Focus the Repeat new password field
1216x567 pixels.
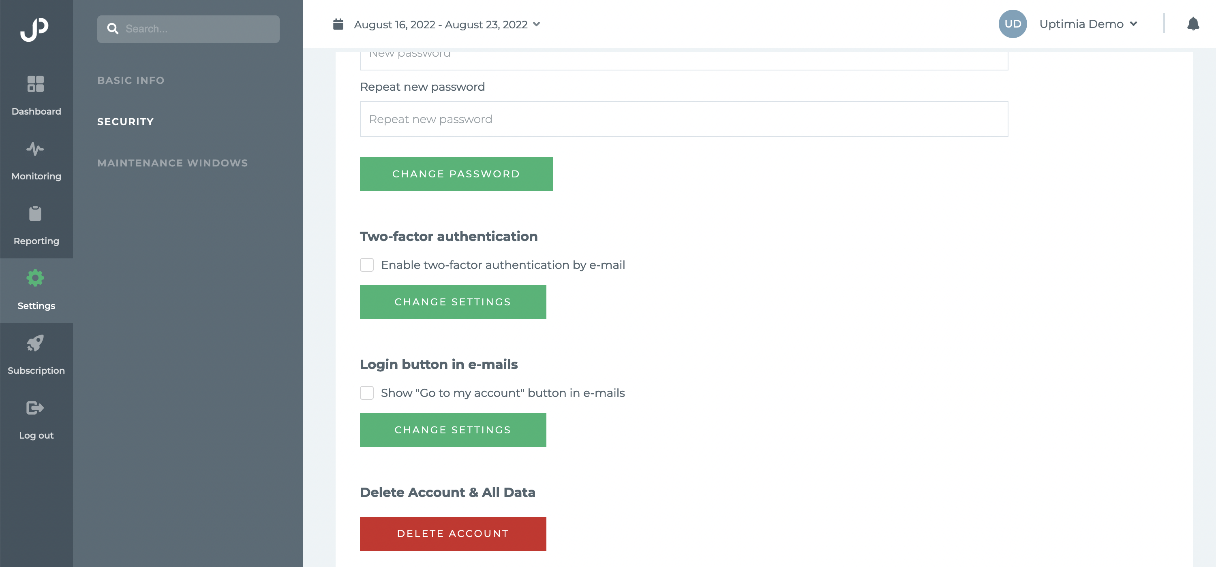[683, 119]
